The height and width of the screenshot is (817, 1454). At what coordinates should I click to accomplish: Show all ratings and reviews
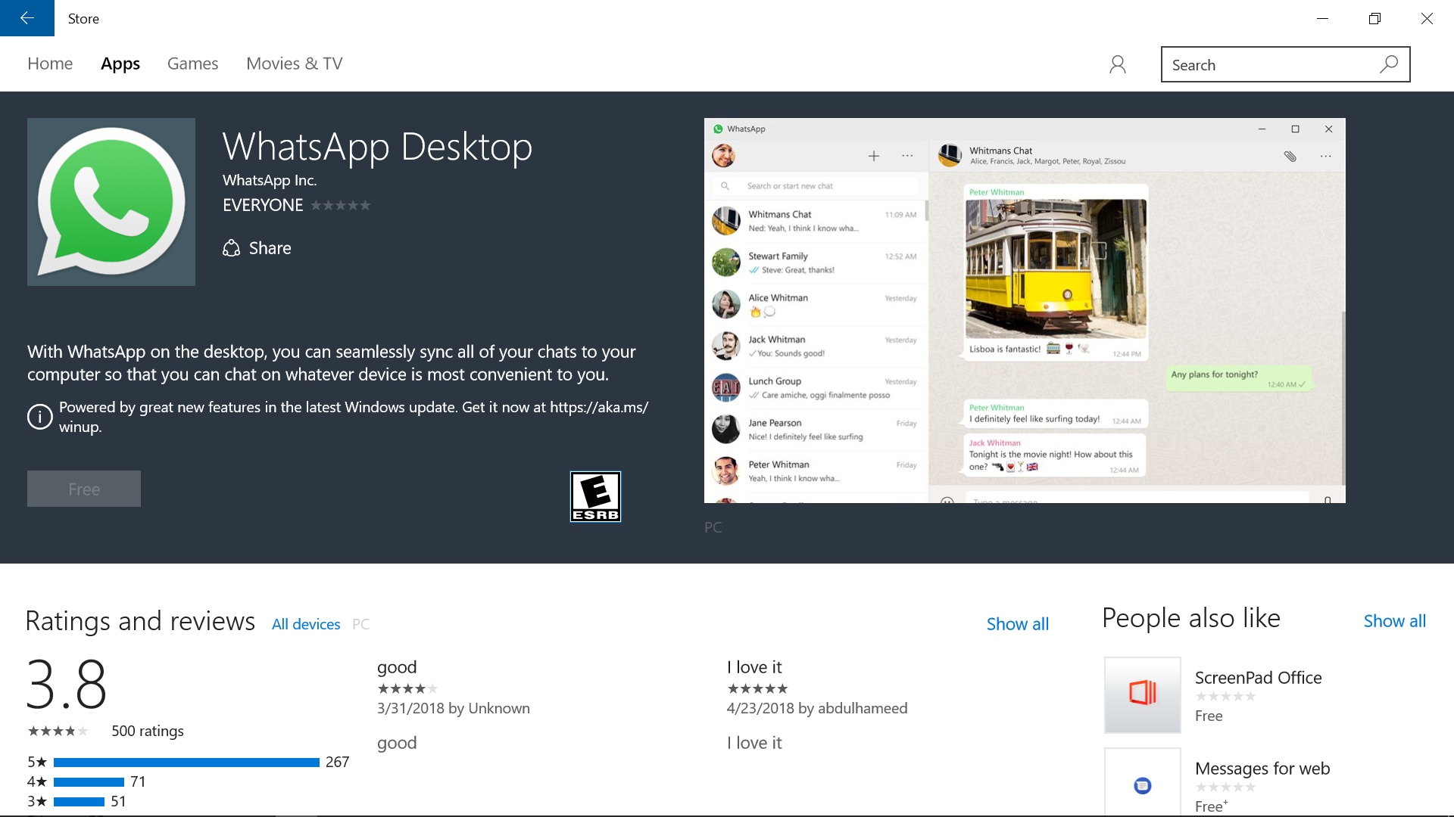[x=1018, y=624]
